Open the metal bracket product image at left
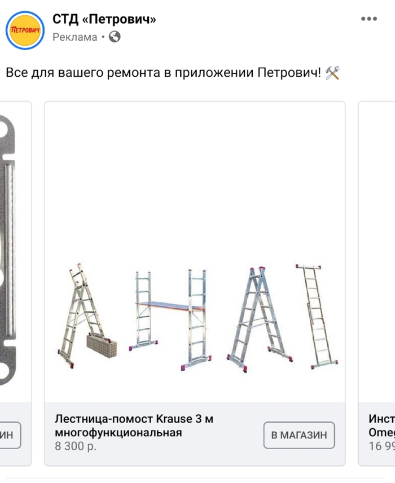This screenshot has width=395, height=483. coord(15,252)
